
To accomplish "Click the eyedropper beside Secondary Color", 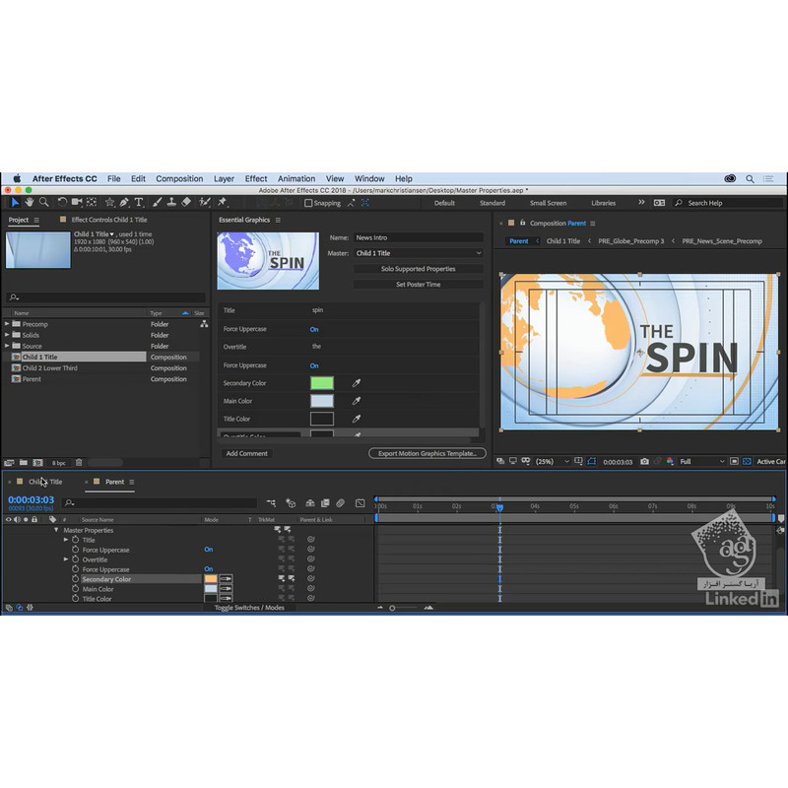I will (358, 383).
